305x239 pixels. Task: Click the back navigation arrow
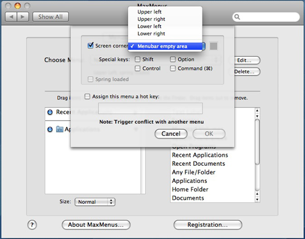click(11, 17)
